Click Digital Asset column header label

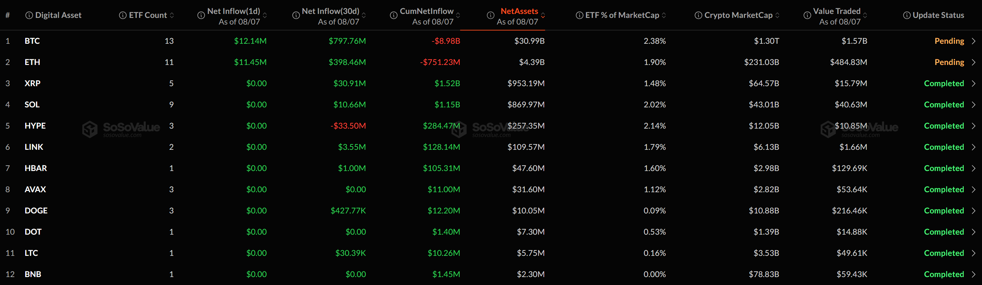[x=58, y=15]
